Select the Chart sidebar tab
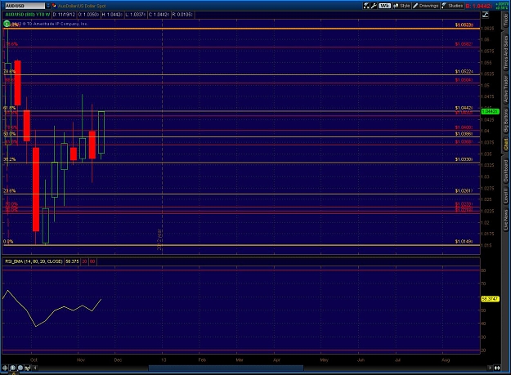The height and width of the screenshot is (375, 511). tap(505, 144)
